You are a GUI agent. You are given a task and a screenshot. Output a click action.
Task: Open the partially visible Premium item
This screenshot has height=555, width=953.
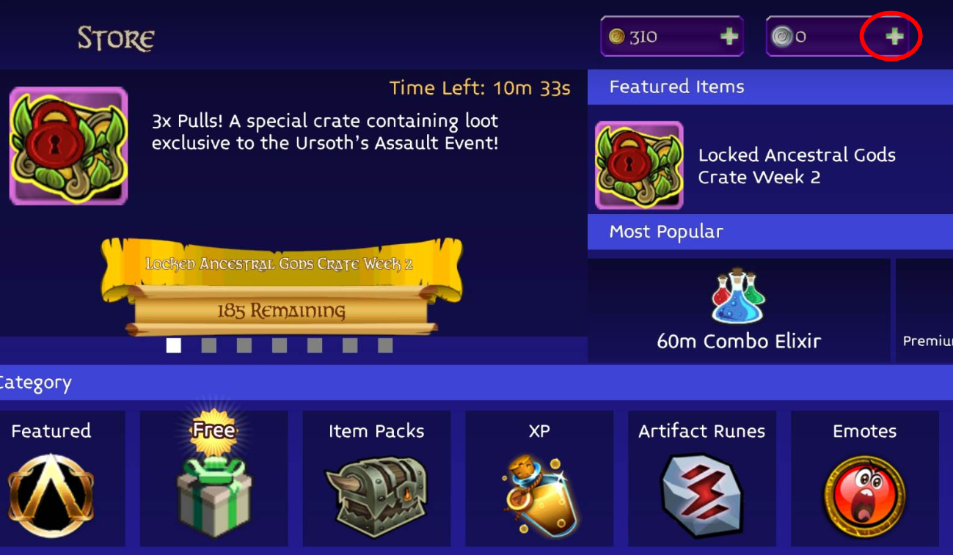[924, 310]
